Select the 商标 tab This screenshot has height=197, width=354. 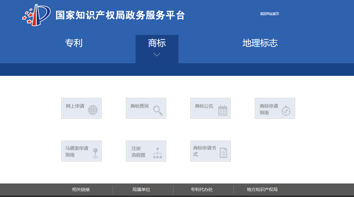point(157,43)
